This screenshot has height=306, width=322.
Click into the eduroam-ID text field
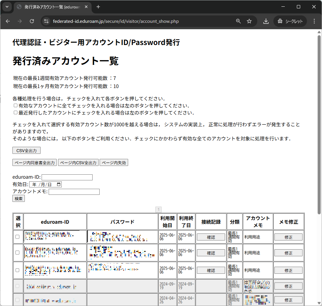coord(67,177)
